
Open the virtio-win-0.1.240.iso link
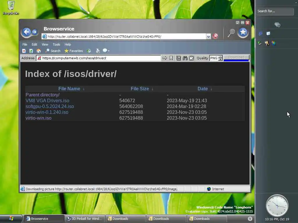[47, 112]
